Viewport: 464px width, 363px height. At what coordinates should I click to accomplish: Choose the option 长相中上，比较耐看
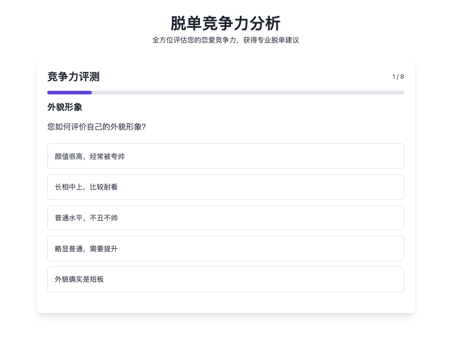[x=225, y=187]
